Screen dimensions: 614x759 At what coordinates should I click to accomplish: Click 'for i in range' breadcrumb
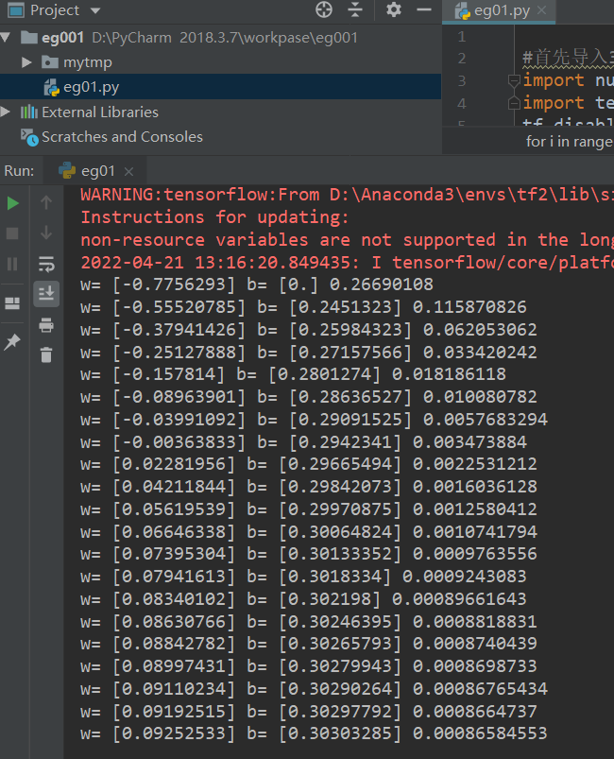(x=569, y=142)
